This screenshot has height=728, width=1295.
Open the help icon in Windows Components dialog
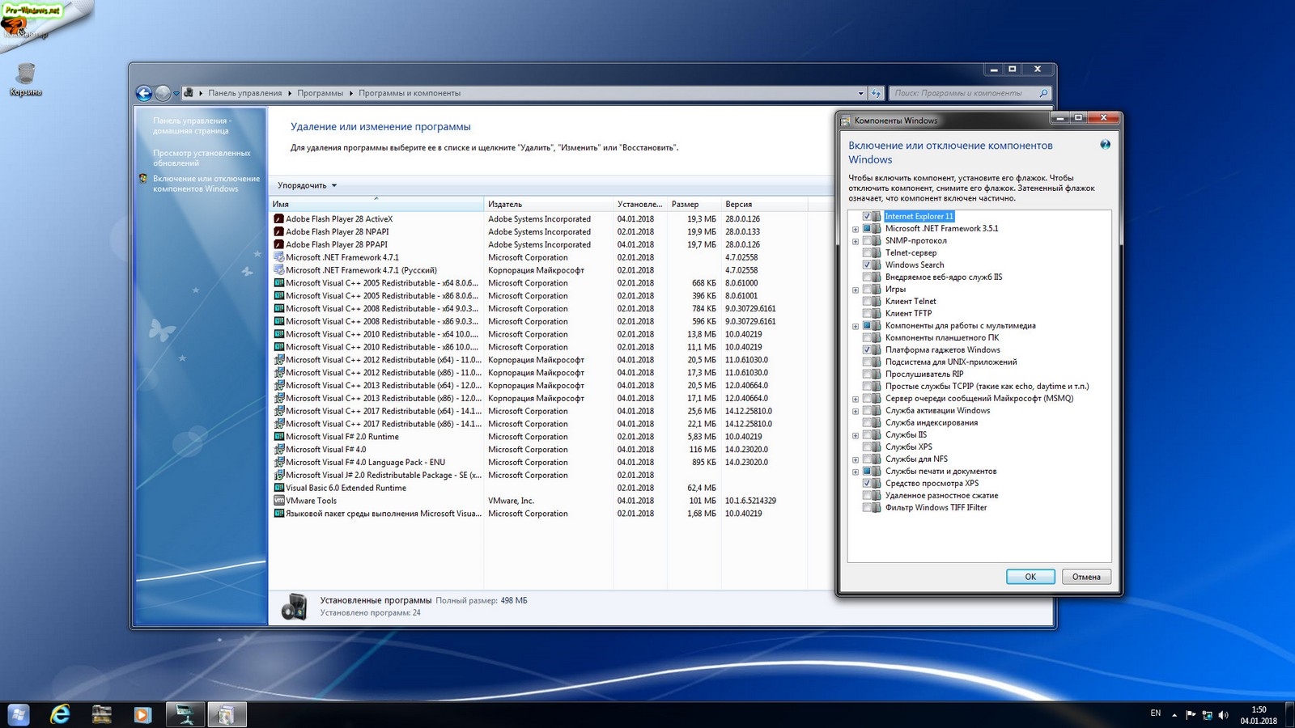click(1105, 145)
